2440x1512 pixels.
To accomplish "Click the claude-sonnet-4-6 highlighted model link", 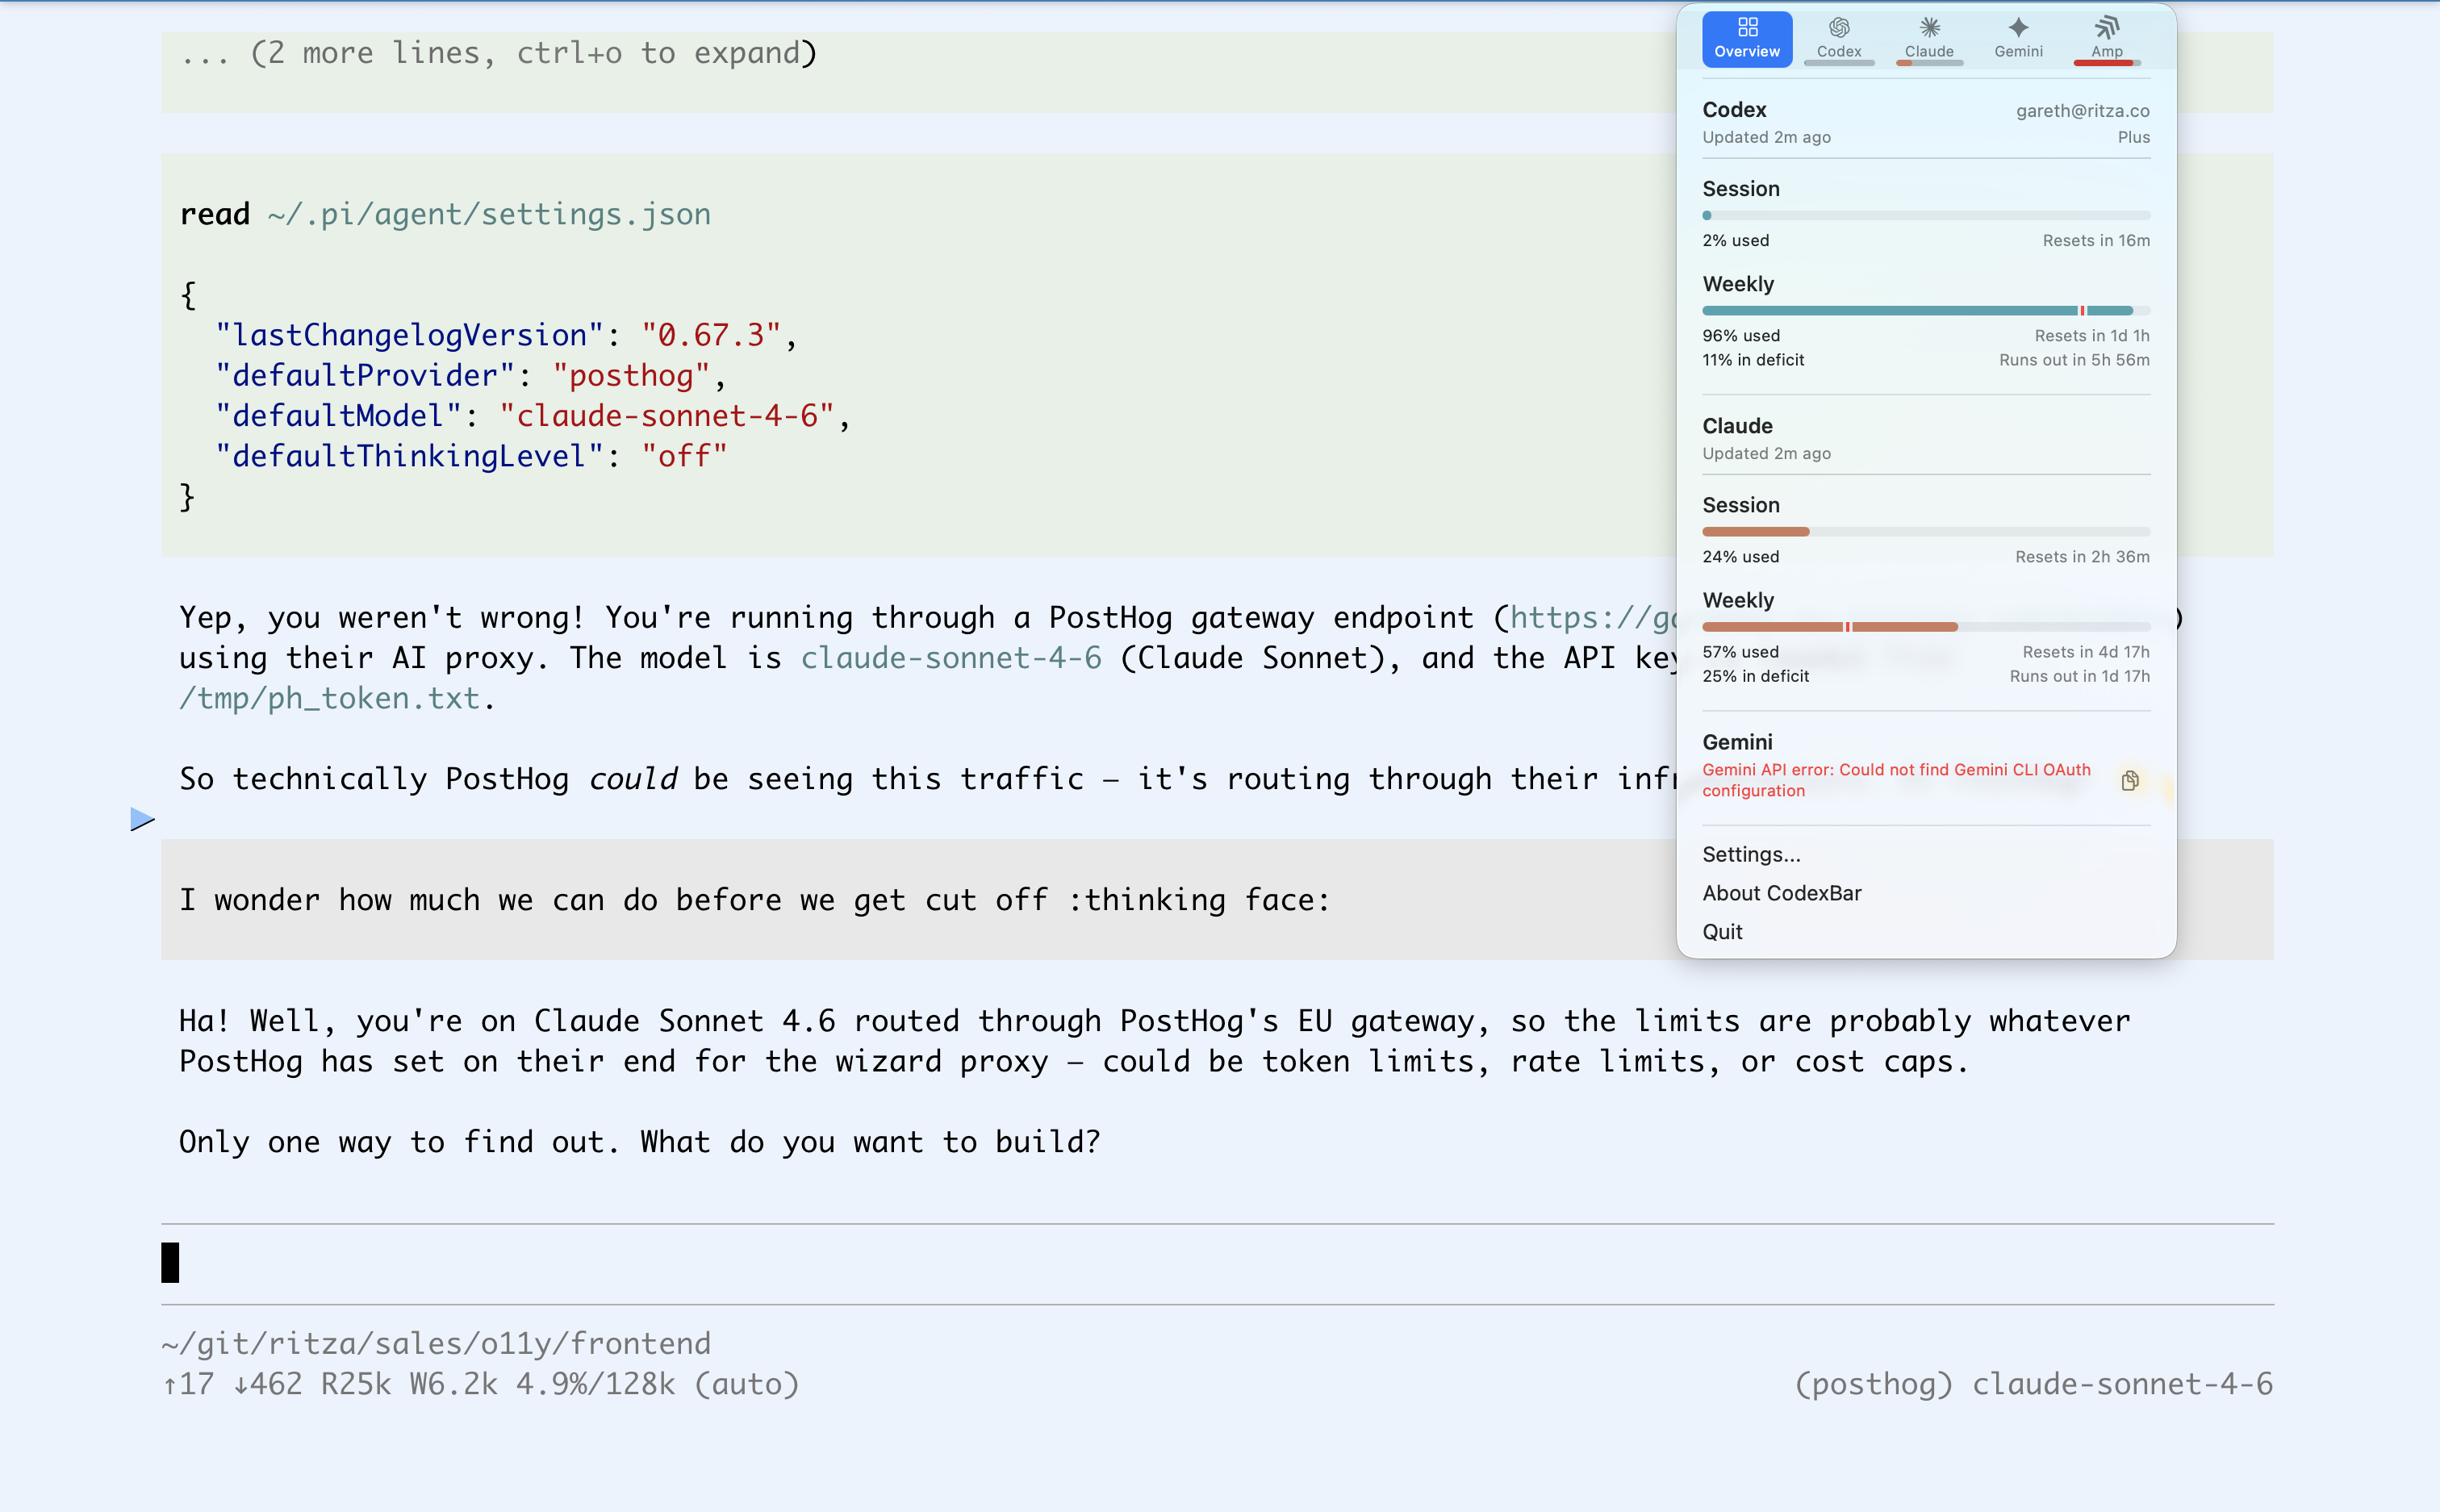I will coord(950,658).
